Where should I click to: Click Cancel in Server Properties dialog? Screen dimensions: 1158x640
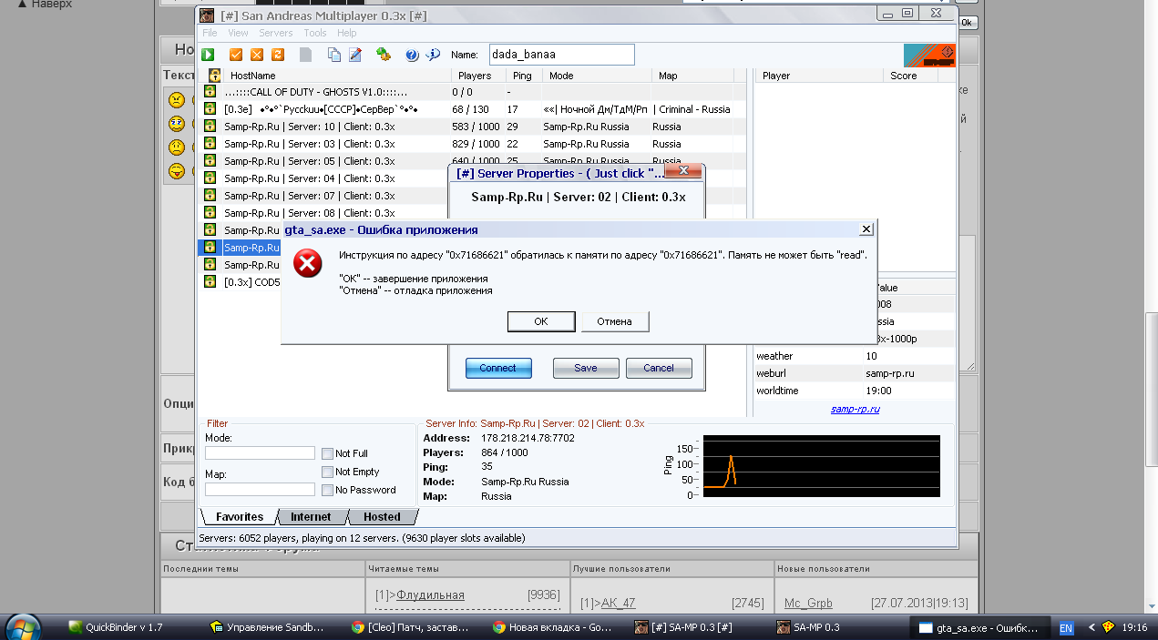[x=659, y=368]
